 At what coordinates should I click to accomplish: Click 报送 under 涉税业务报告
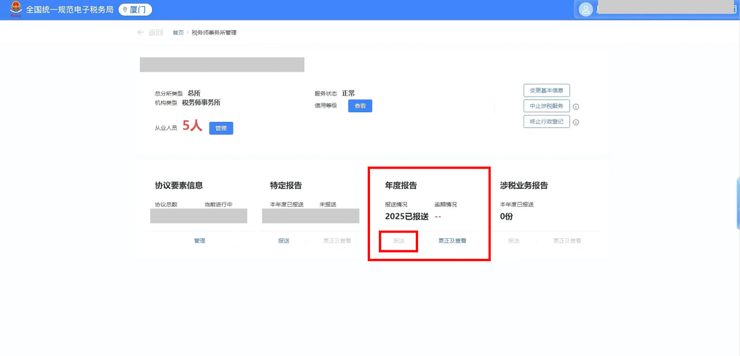514,240
